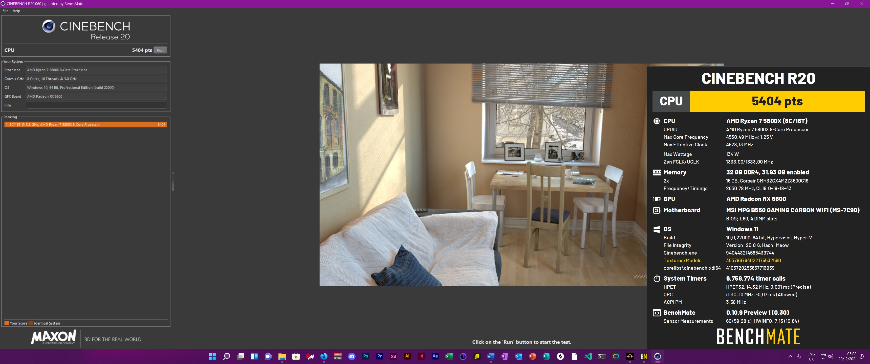Screen dimensions: 870x364
Task: Click the vertical splitter handle beside the left panel
Action: [x=173, y=181]
